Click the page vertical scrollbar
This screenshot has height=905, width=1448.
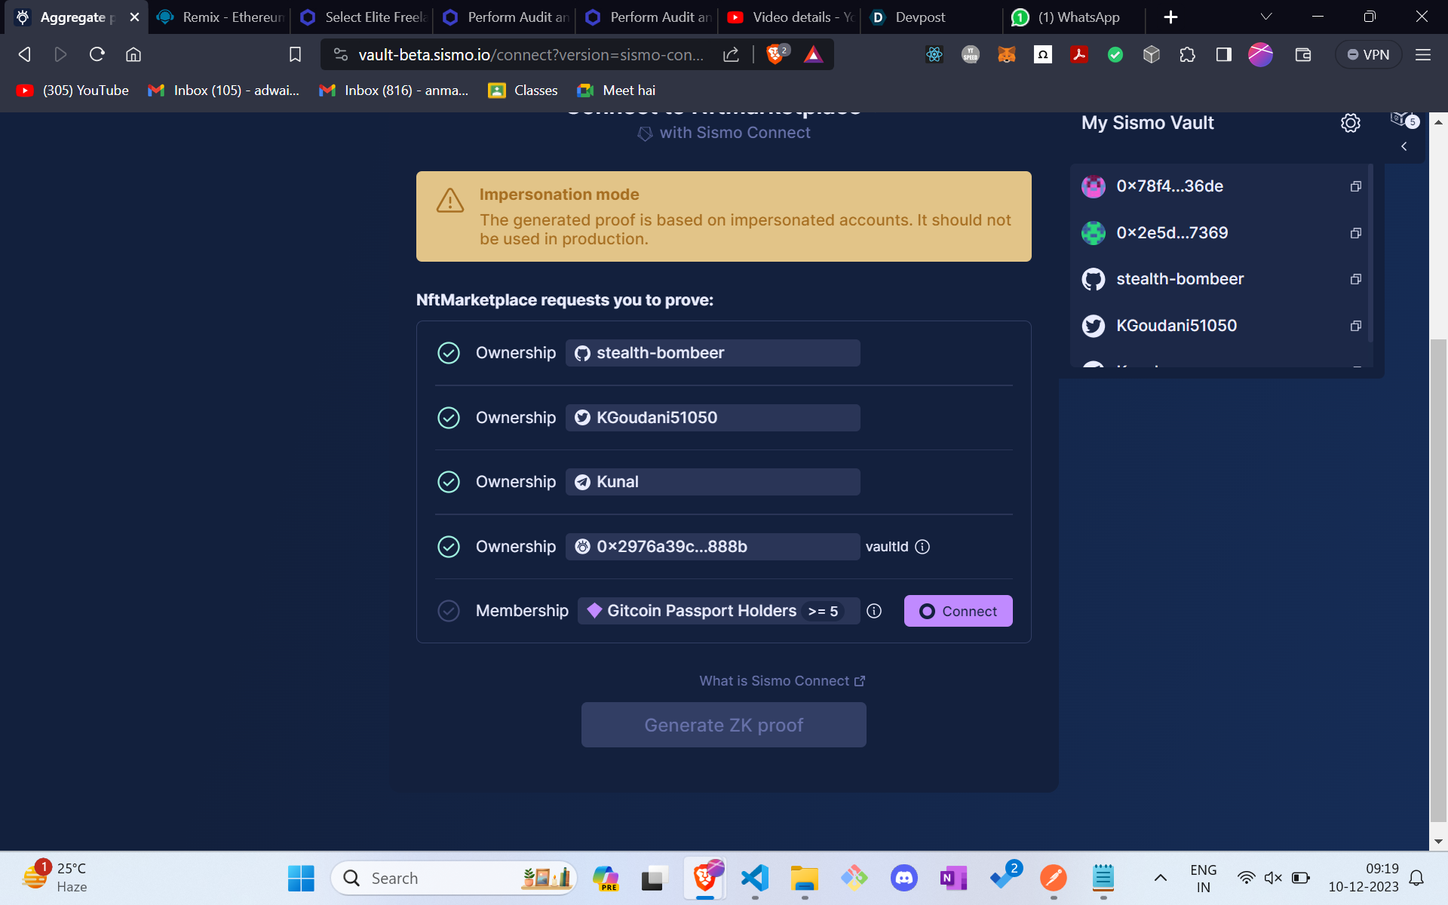1437,581
